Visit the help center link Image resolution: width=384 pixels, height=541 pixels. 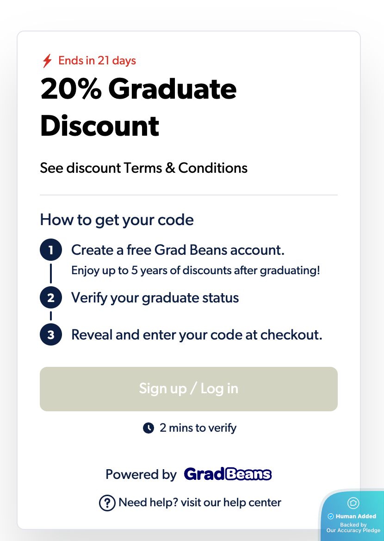pos(200,503)
